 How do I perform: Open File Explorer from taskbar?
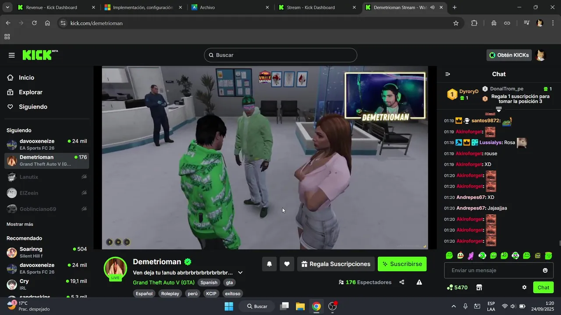[x=300, y=306]
